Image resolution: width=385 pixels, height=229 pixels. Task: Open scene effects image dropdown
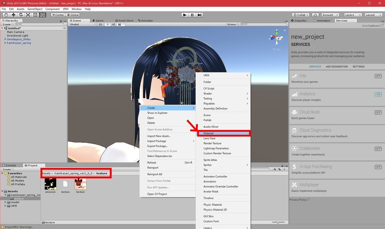[x=121, y=24]
